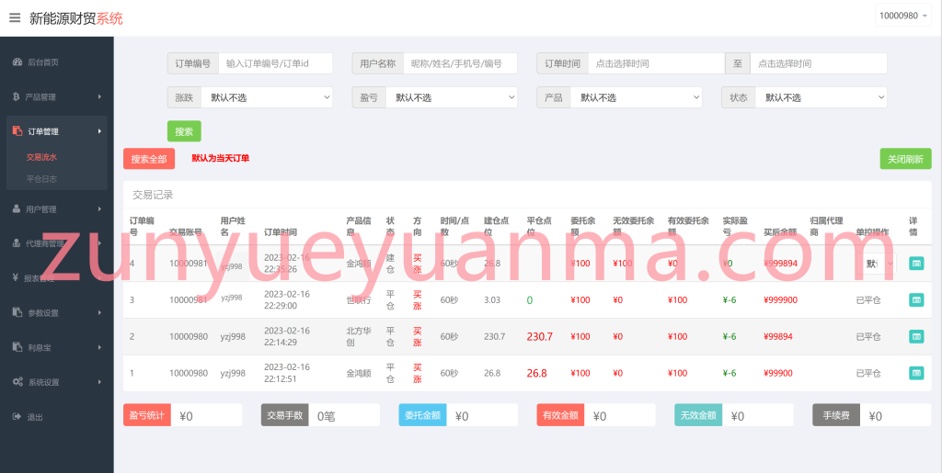Focus the 订单编号 input field
The height and width of the screenshot is (473, 942).
(275, 63)
